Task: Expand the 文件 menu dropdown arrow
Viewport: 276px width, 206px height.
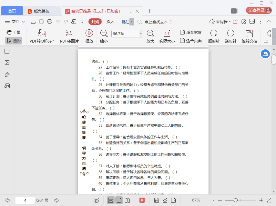Action: tap(24, 22)
